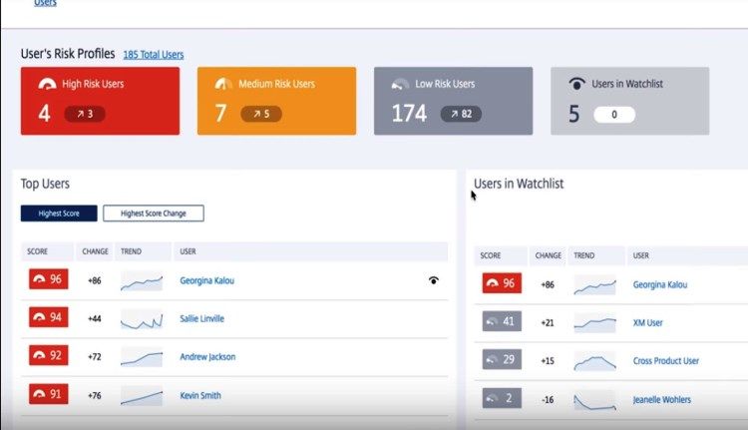The image size is (748, 430).
Task: Click score badge 2 for Jeanelle Wohlers
Action: [x=502, y=398]
